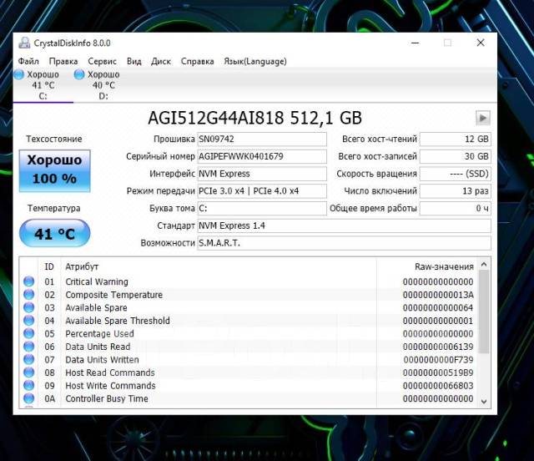
Task: Select the Available Spare Threshold text
Action: [118, 321]
